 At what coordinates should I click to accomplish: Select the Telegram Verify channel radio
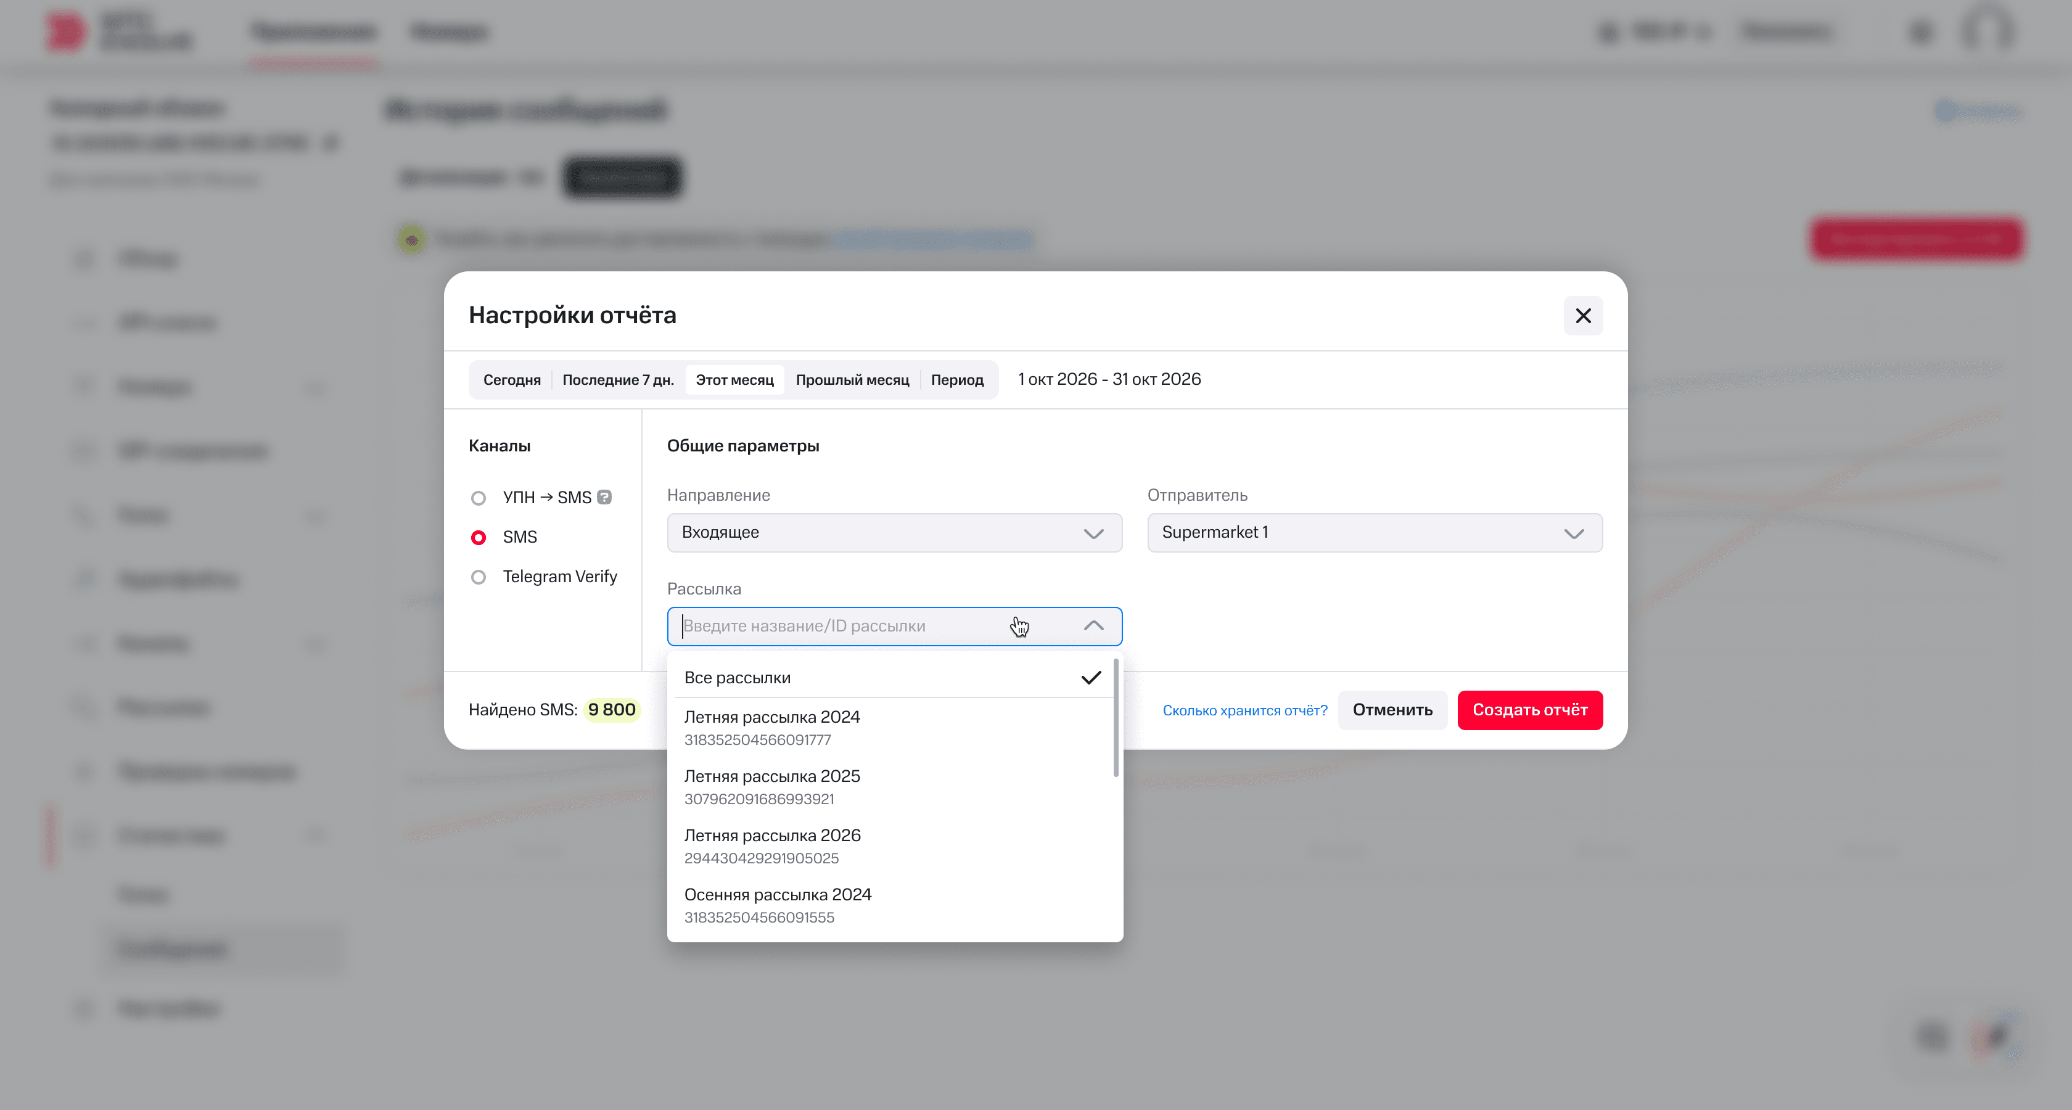coord(478,577)
